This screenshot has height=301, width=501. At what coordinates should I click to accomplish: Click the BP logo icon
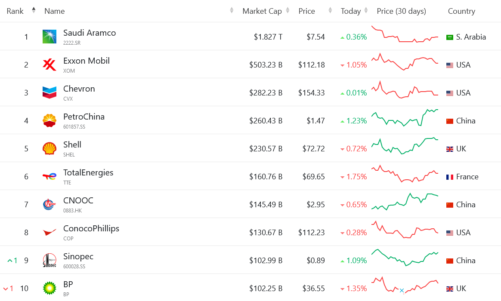coord(49,288)
